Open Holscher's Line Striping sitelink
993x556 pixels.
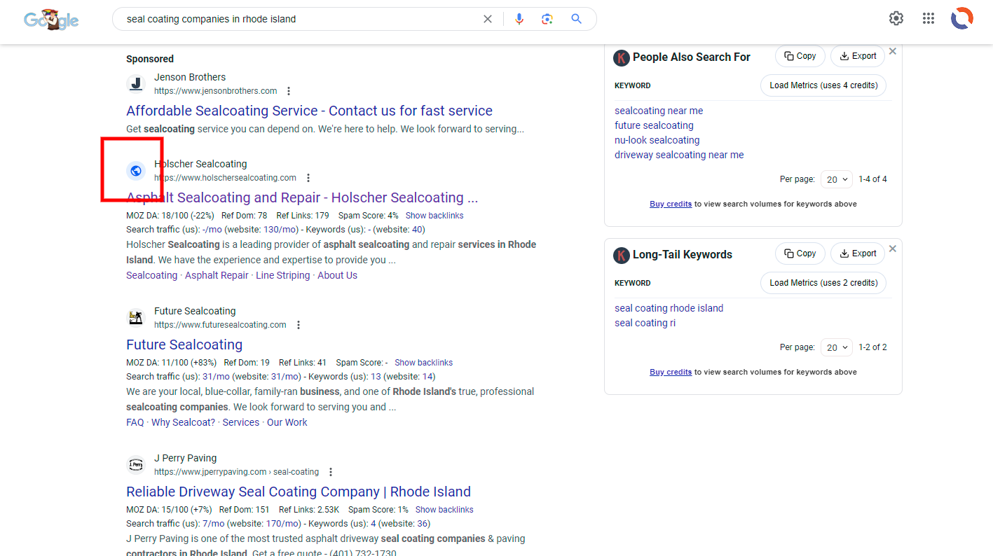[x=282, y=275]
